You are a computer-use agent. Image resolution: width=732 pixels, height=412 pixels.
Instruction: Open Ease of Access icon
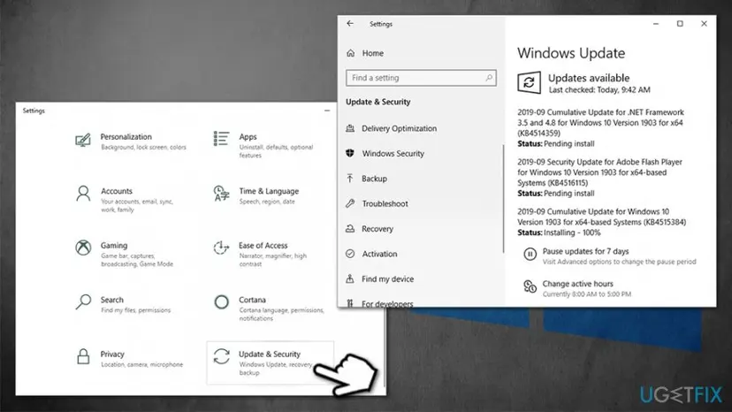pyautogui.click(x=221, y=248)
